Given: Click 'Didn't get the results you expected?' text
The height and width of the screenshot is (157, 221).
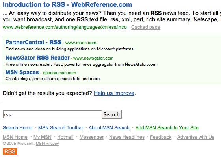Looking at the screenshot, I should click(47, 93).
